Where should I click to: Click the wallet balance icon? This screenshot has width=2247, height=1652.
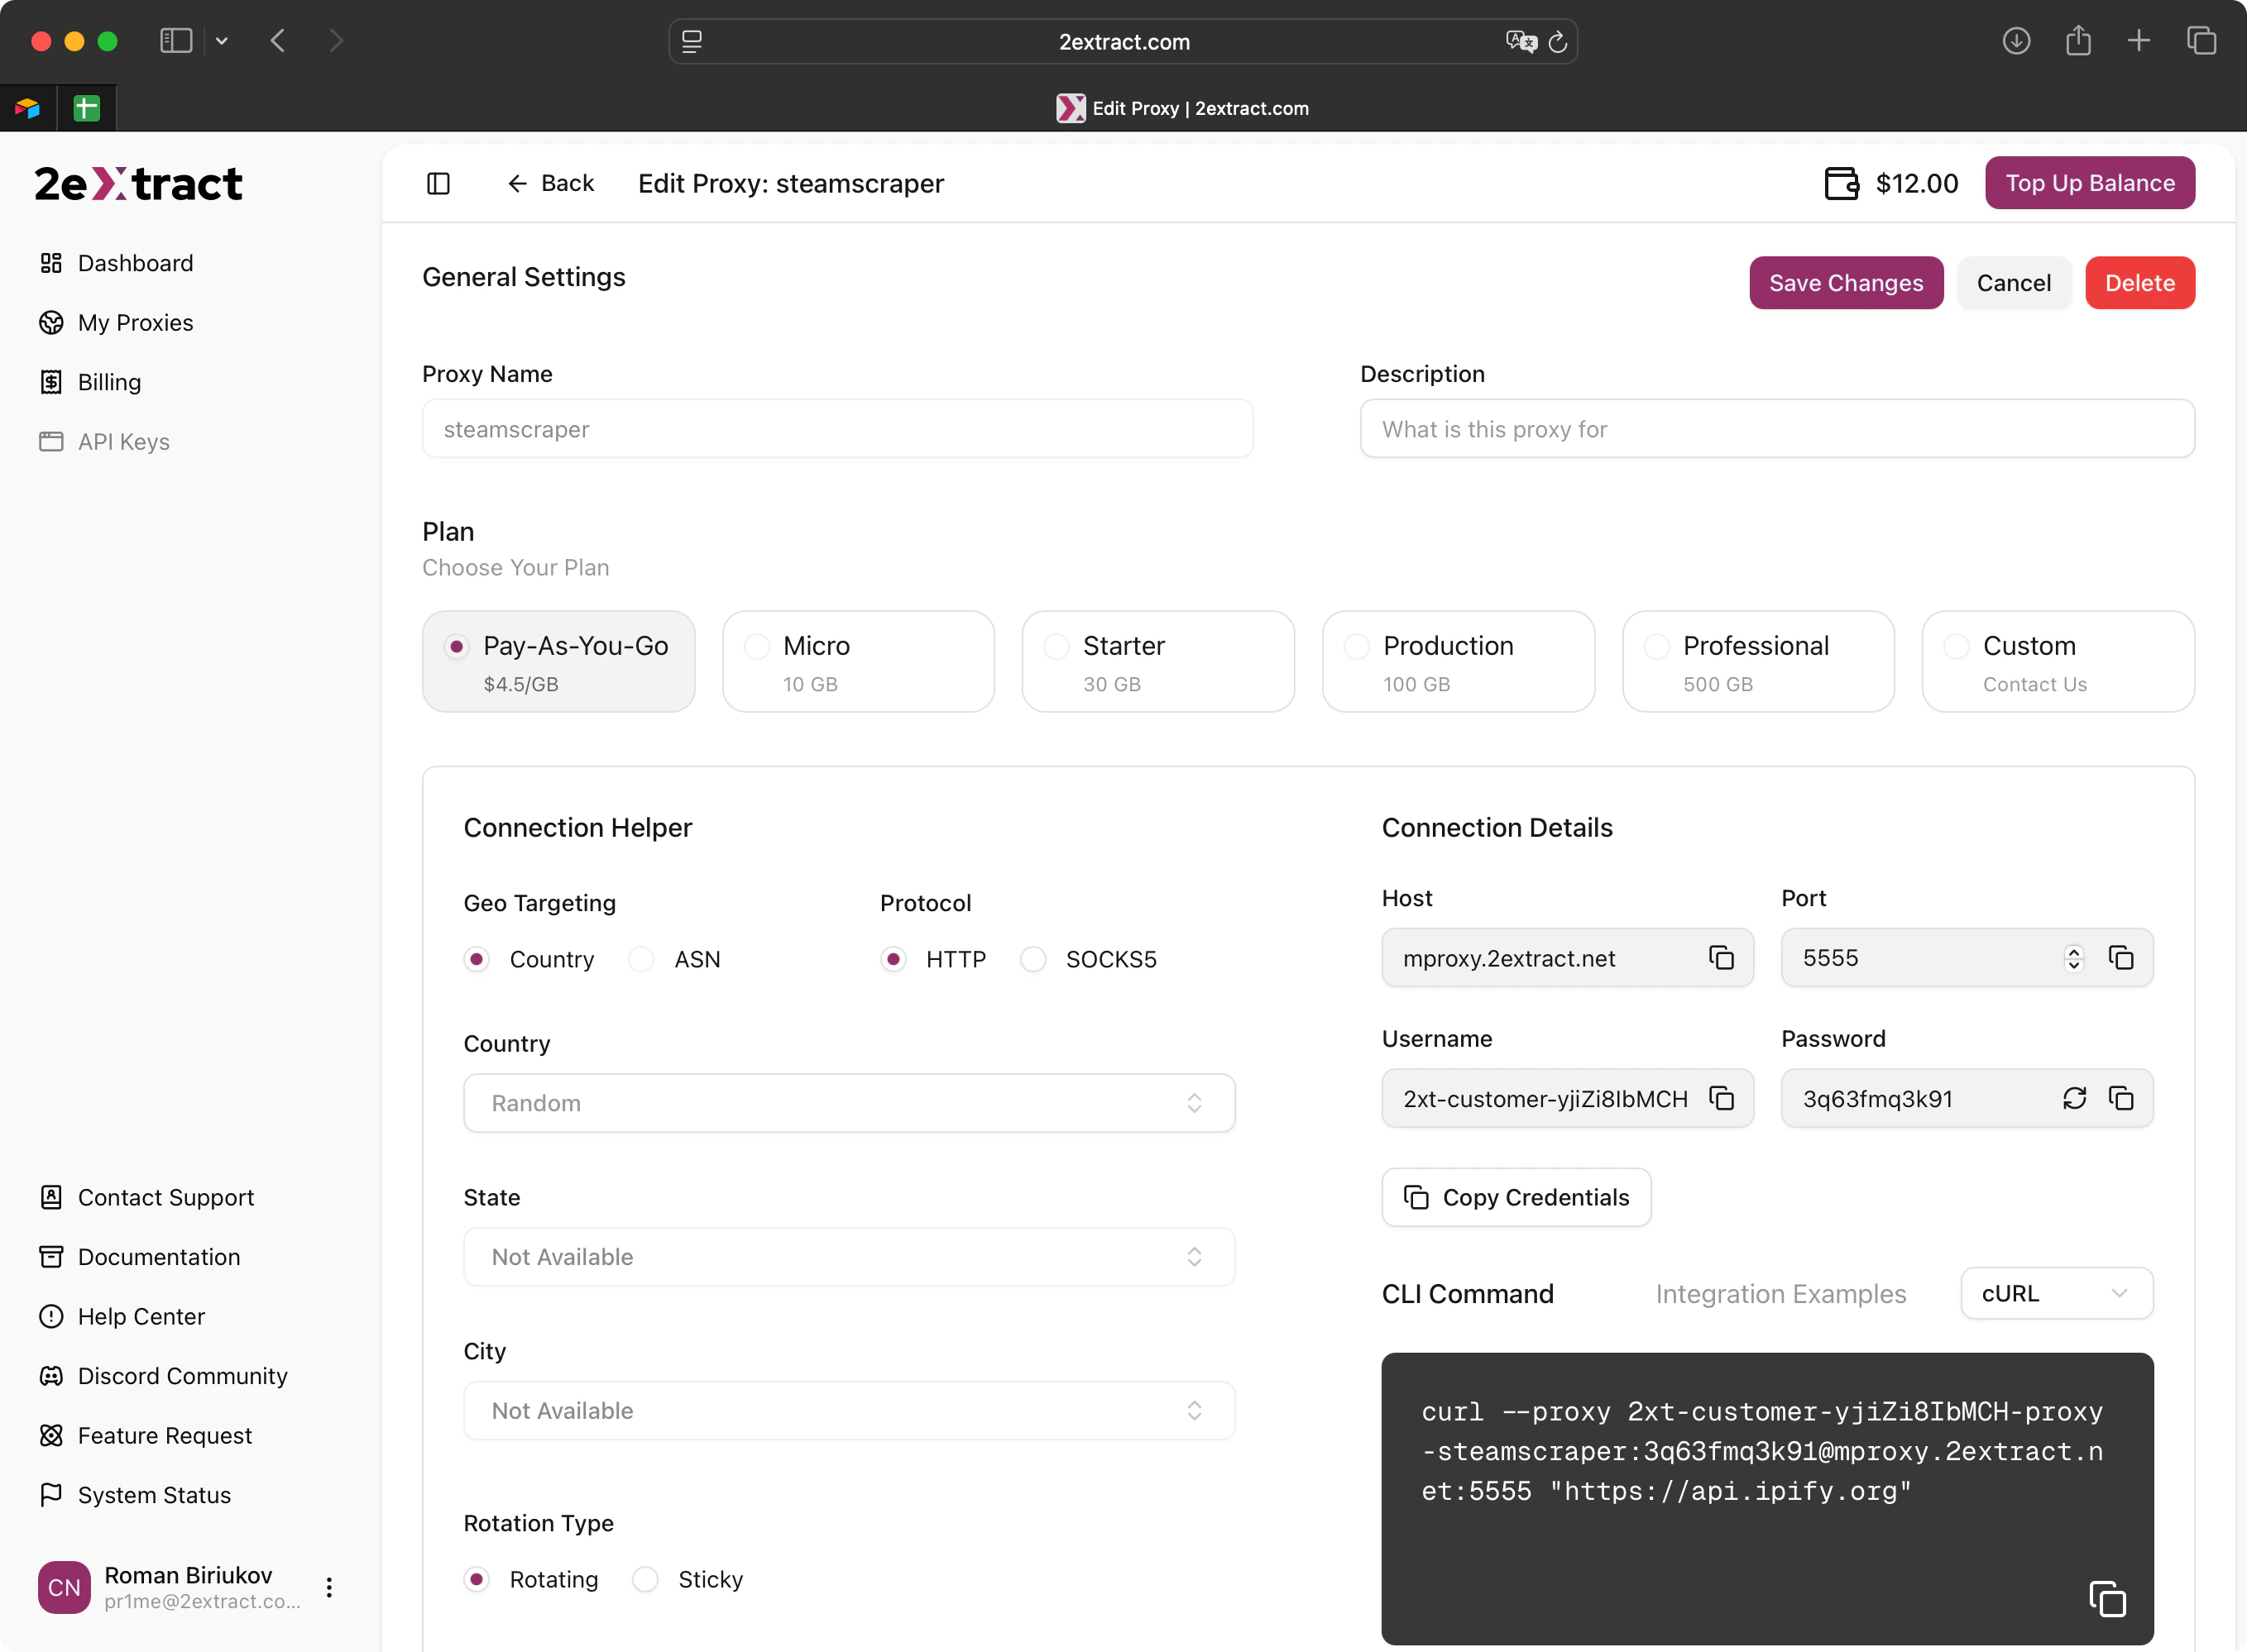[x=1841, y=183]
